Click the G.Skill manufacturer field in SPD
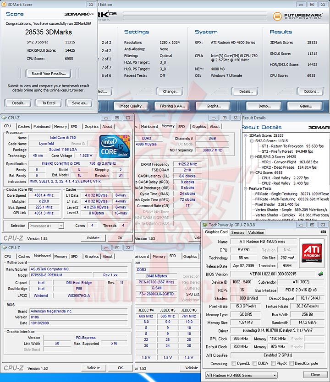 156,288
